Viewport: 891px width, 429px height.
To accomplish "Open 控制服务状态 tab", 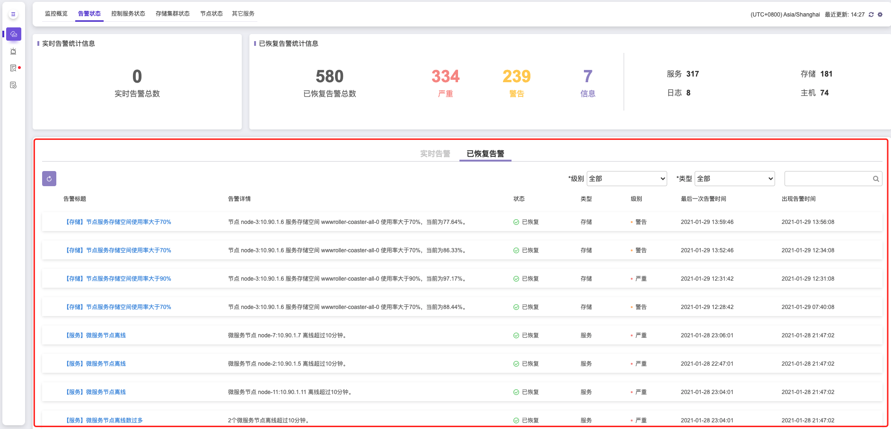I will (128, 14).
